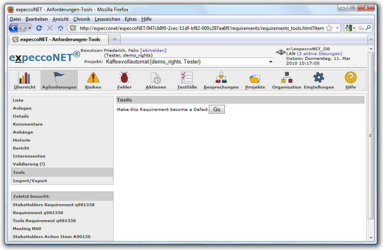Go to Besprechungen people icon
The height and width of the screenshot is (250, 383).
point(221,78)
